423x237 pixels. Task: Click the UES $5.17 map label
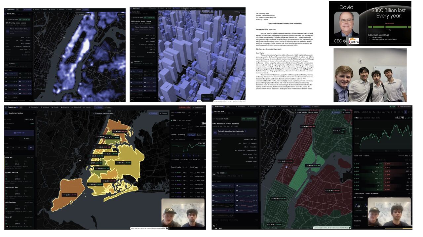313,166
